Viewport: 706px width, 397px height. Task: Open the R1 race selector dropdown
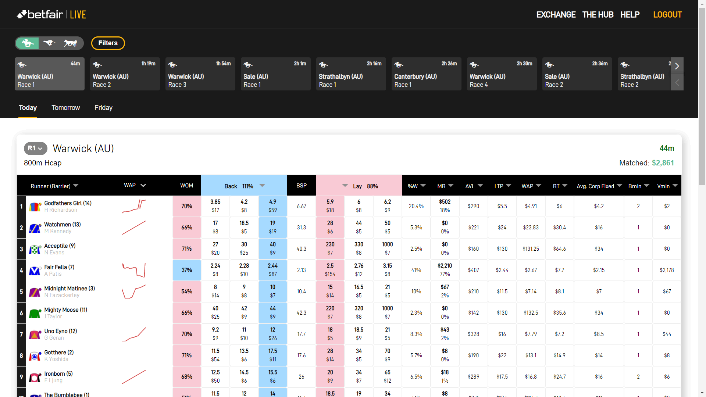point(35,149)
